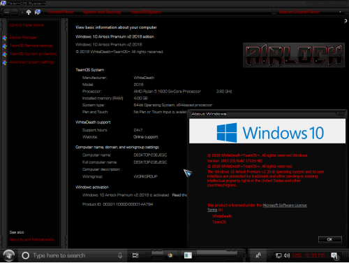349x263 pixels.
Task: Click the TeamOS Remote settings shield icon
Action: [x=4, y=46]
